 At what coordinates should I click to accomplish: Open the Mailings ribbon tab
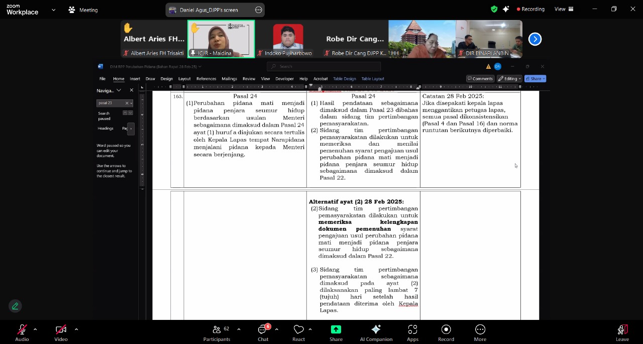[229, 79]
